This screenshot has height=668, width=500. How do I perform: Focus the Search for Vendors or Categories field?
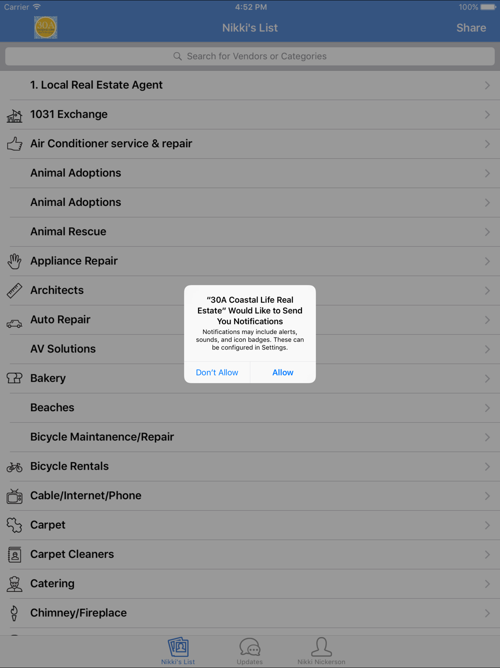coord(250,57)
